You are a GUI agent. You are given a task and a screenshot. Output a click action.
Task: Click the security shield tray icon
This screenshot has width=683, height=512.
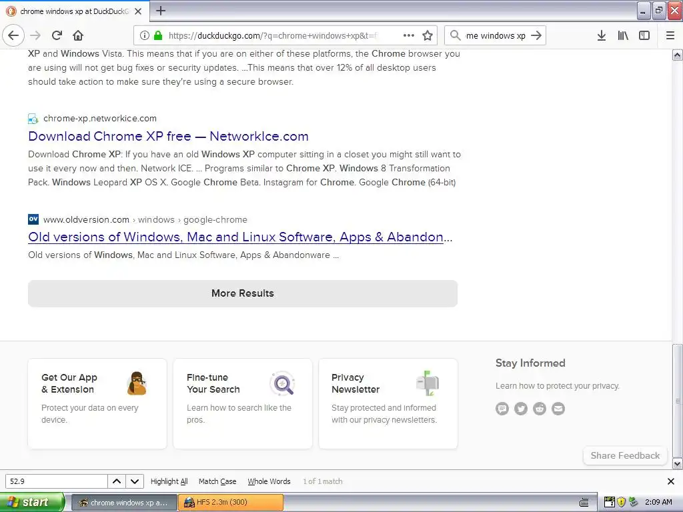621,502
